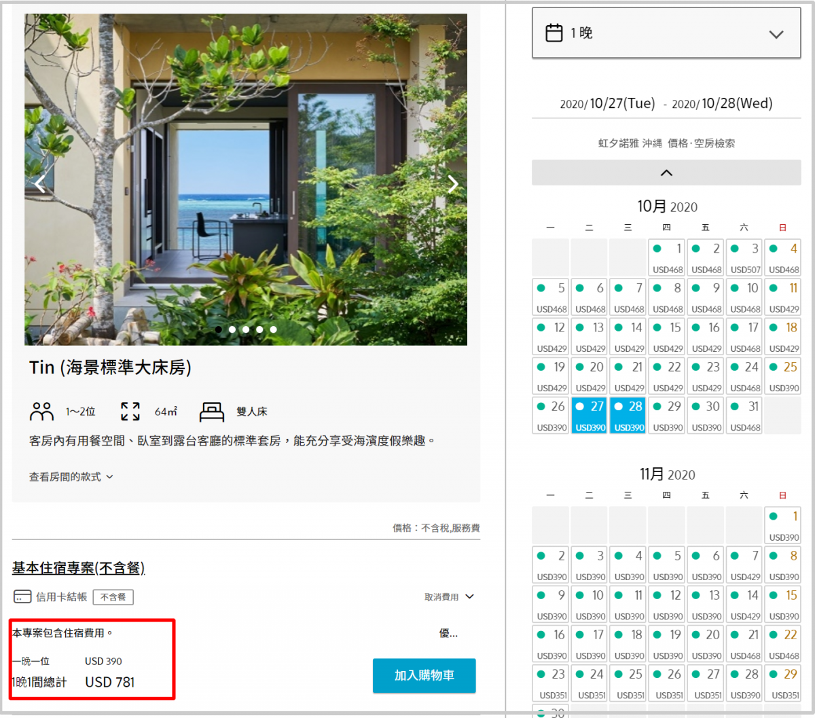Select November 21 priced USD468
815x718 pixels.
point(744,643)
